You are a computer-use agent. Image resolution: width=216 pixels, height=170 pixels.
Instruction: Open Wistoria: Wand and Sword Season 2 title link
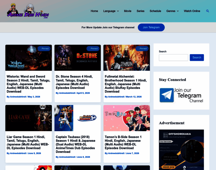coord(28,84)
